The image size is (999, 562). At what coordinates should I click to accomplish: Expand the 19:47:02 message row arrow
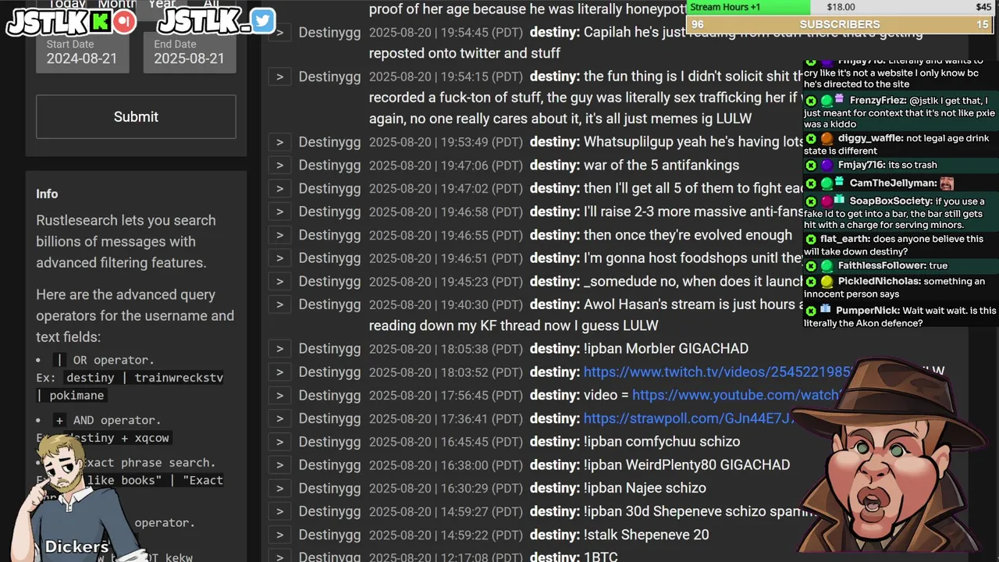coord(279,188)
